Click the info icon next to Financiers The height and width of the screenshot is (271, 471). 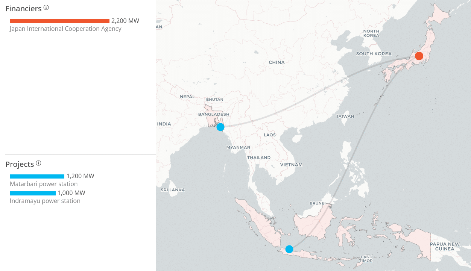click(x=46, y=8)
